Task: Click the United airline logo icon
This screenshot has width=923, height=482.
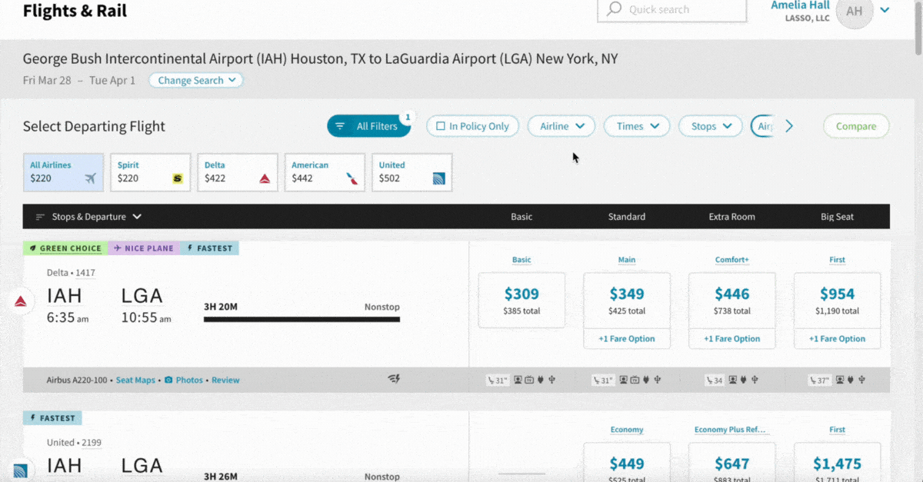Action: pyautogui.click(x=21, y=470)
